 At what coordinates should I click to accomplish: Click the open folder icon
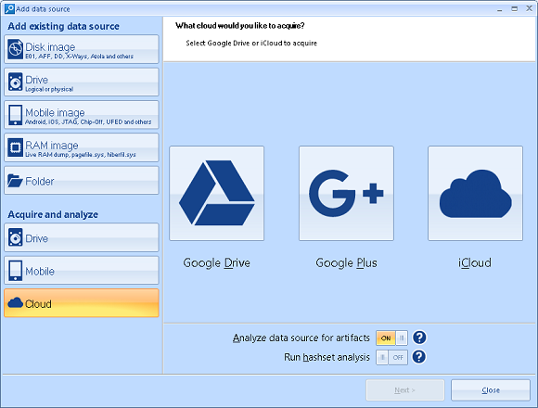(15, 180)
